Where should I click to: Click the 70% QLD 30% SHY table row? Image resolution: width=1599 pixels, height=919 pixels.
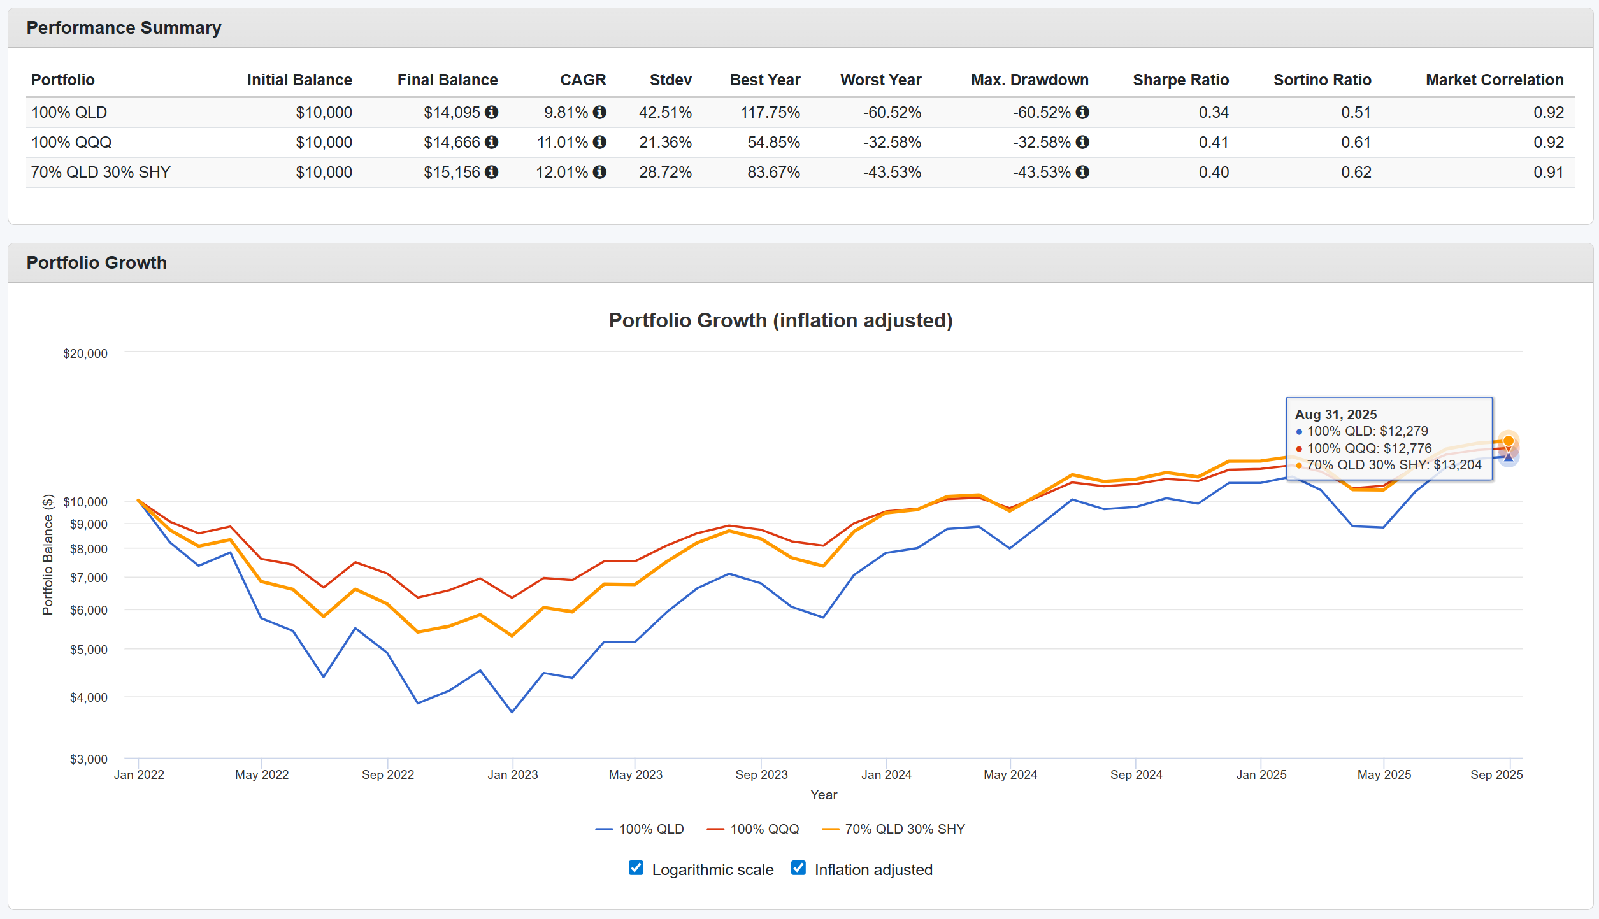[101, 172]
